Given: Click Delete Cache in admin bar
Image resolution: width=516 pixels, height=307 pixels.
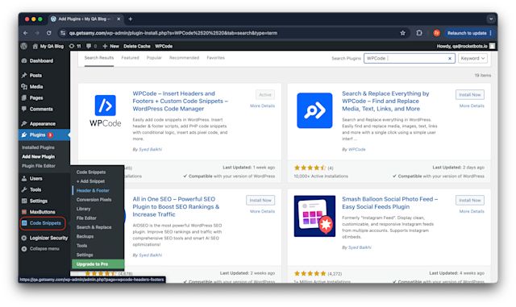Looking at the screenshot, I should pyautogui.click(x=137, y=46).
